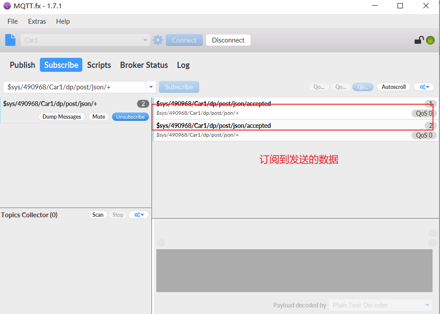This screenshot has height=314, width=440.
Task: Click the QoS 0 label of message 1
Action: (424, 113)
